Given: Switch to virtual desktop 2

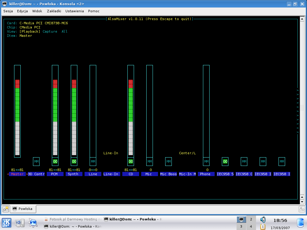Looking at the screenshot, I should (x=251, y=220).
